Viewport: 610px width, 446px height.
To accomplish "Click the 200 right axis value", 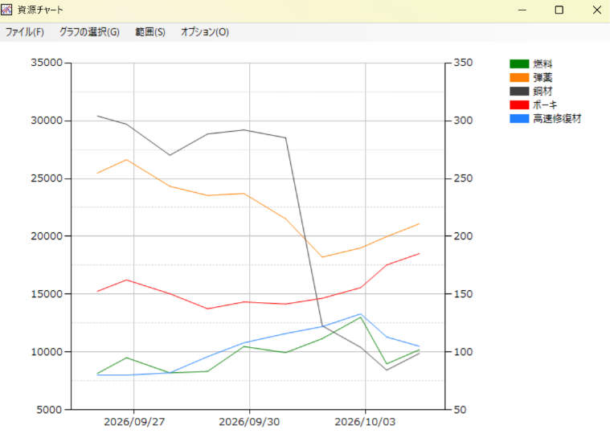I will tap(464, 236).
